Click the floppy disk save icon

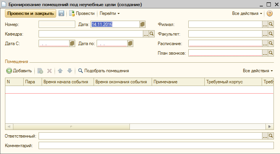click(x=61, y=13)
